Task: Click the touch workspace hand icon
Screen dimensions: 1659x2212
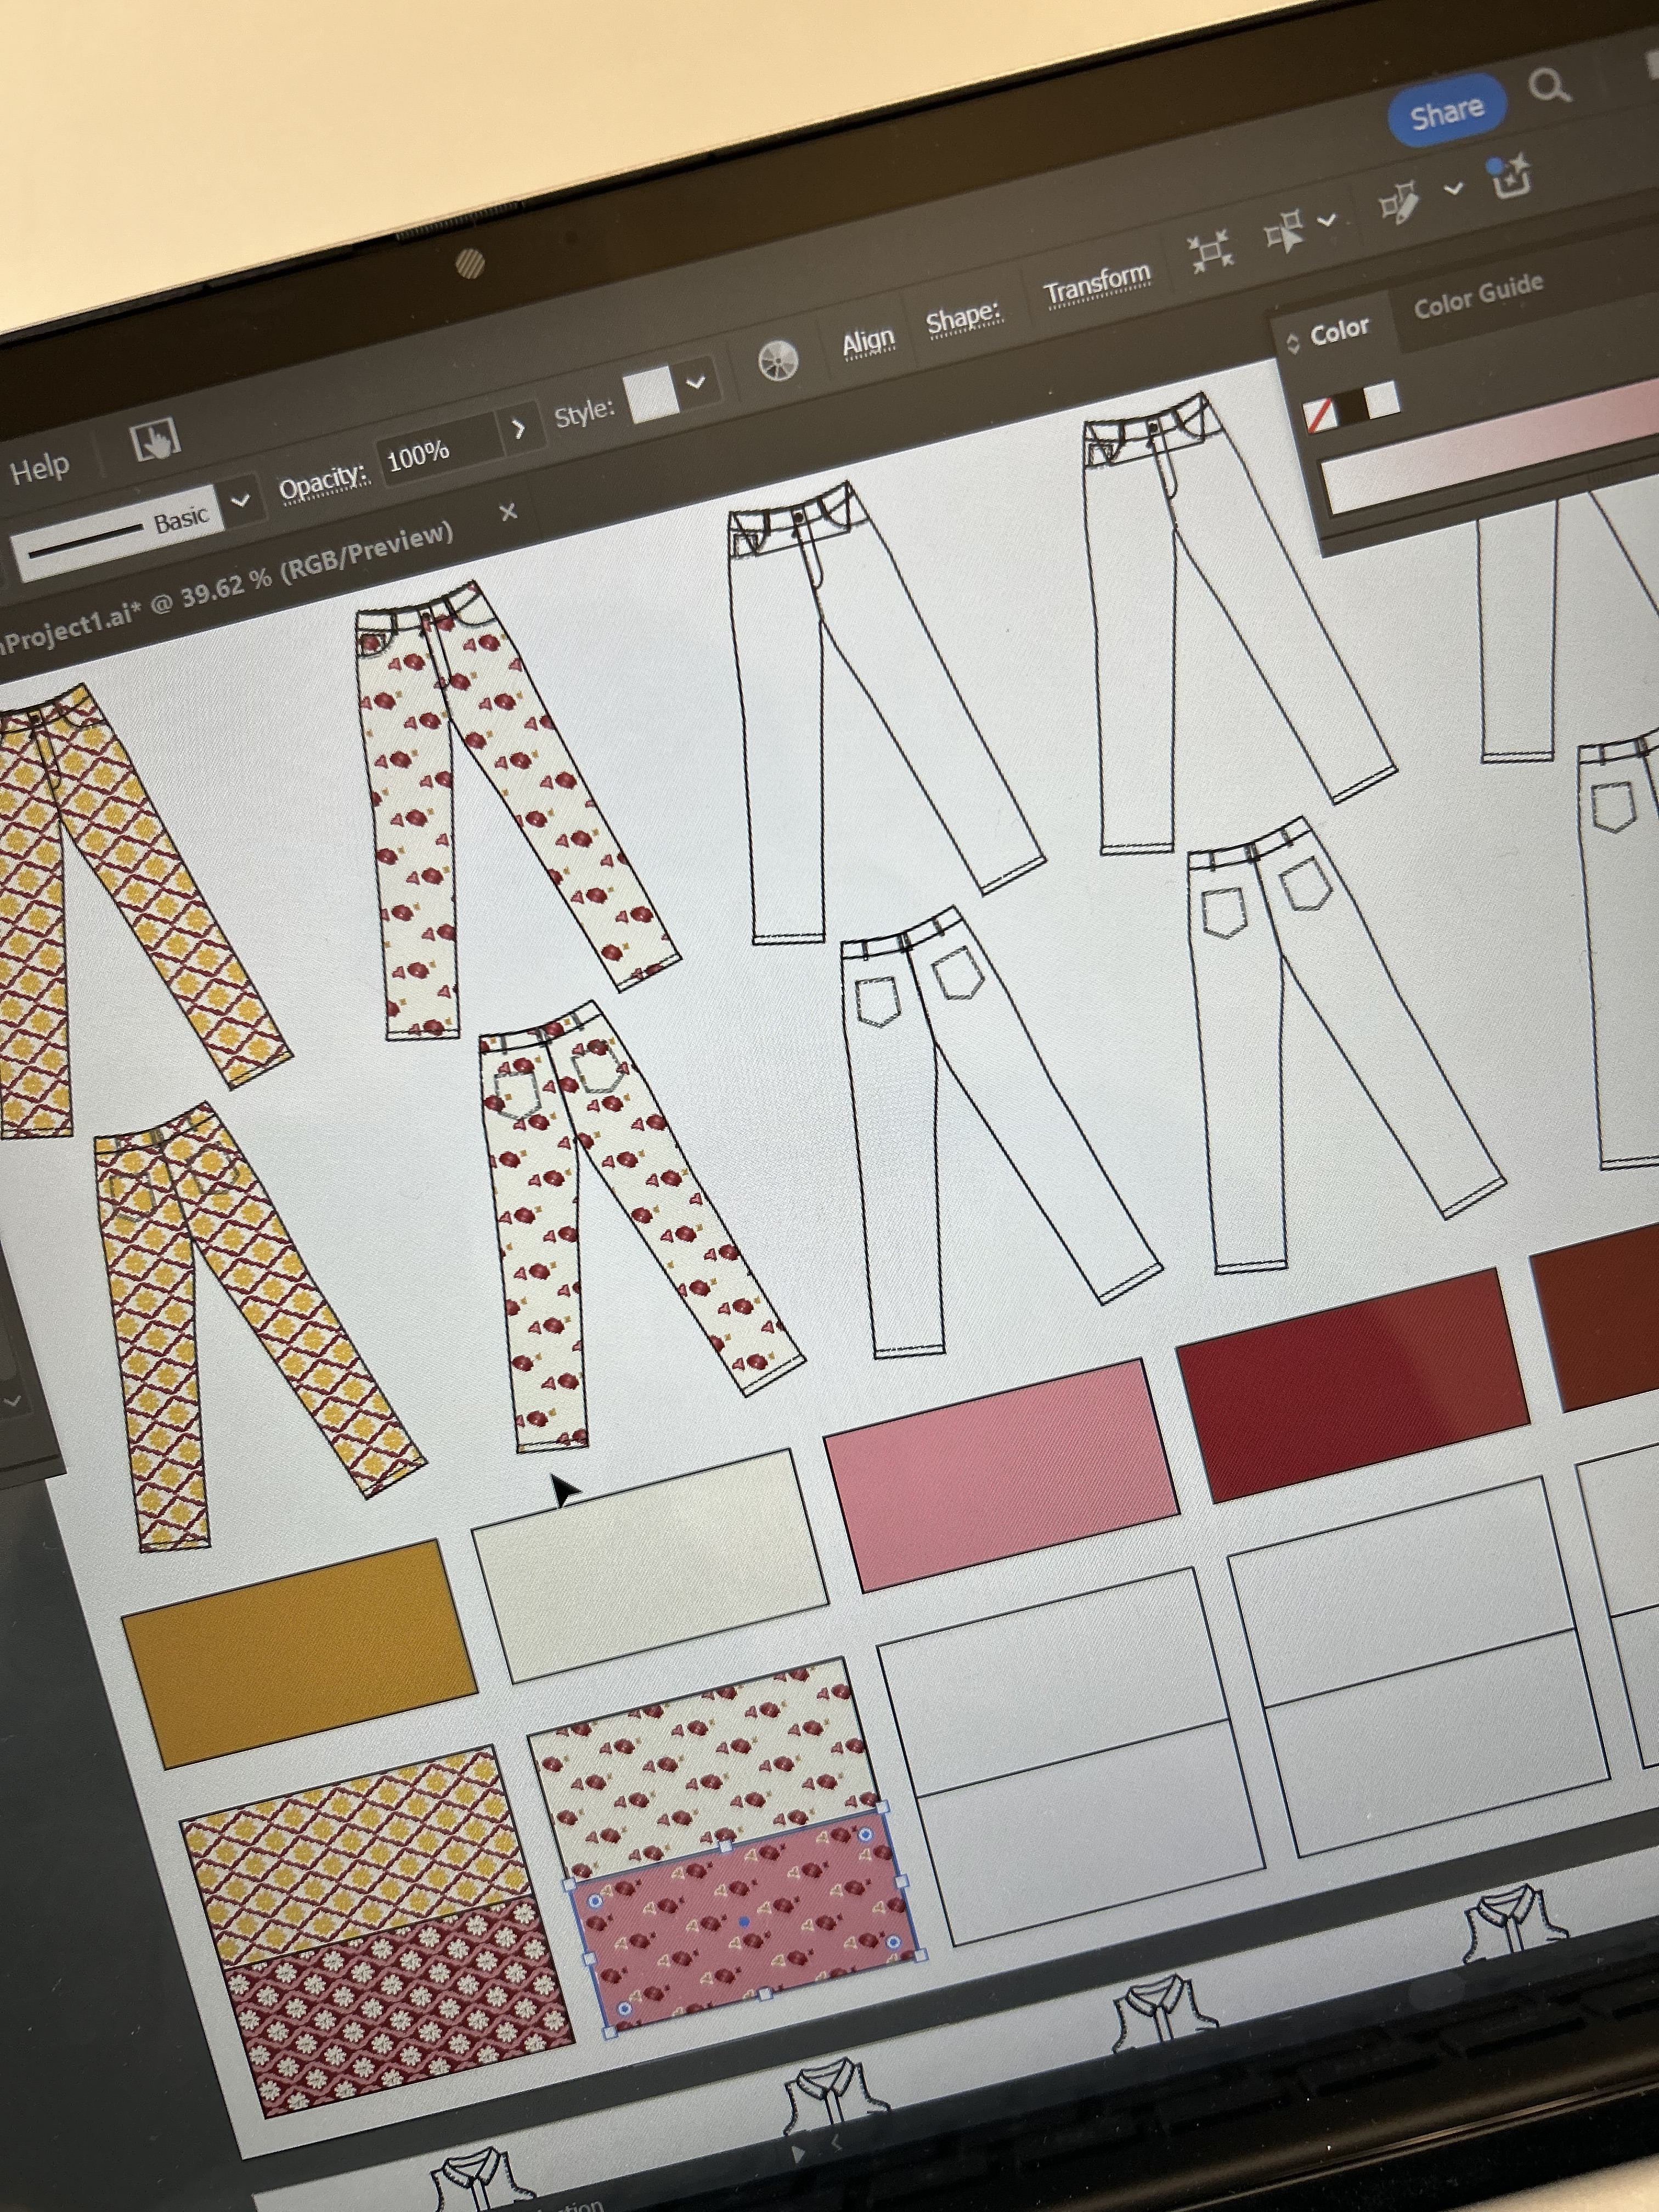Action: (x=155, y=439)
